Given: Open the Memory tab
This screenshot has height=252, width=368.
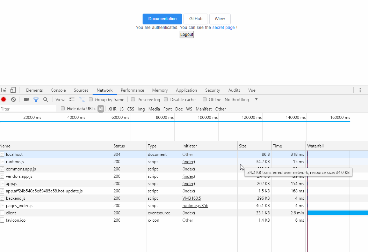Looking at the screenshot, I should point(160,90).
